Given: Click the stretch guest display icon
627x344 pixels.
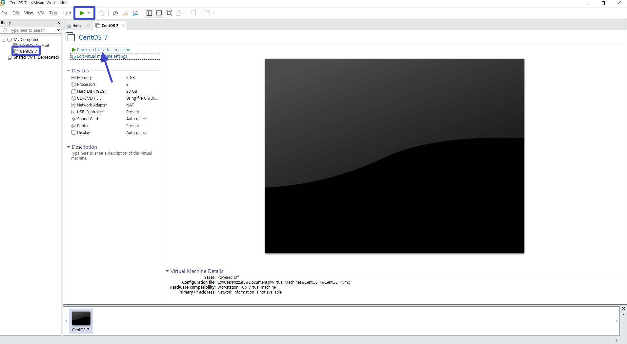Looking at the screenshot, I should (207, 13).
